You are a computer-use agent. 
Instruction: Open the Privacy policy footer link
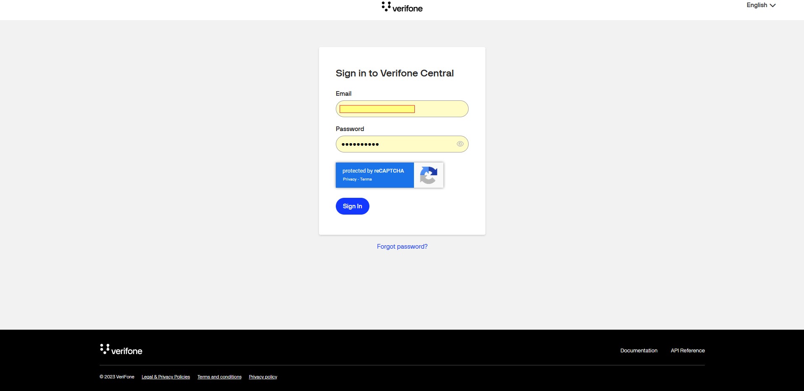[x=263, y=377]
